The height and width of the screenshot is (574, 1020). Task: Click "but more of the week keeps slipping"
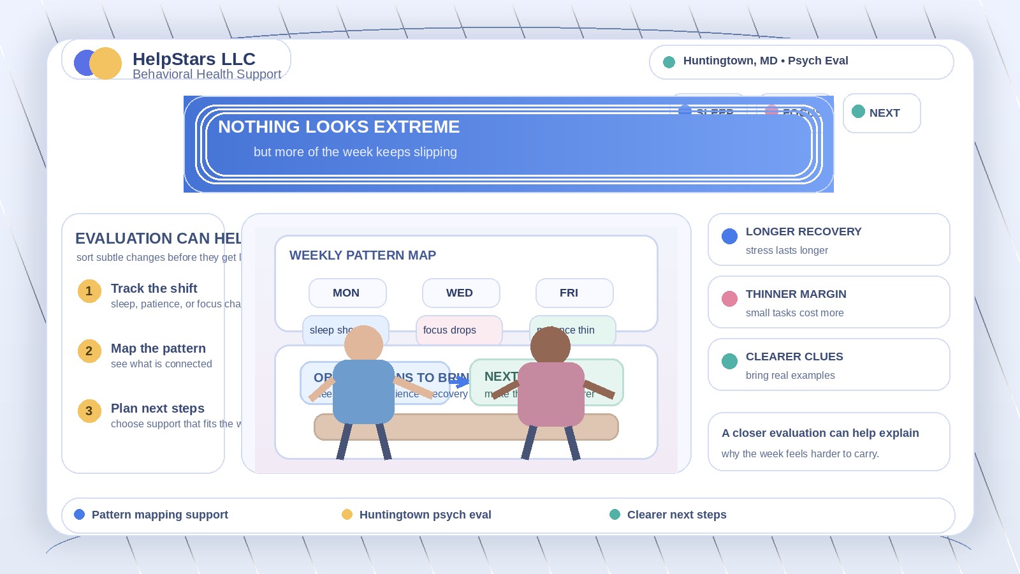point(355,152)
